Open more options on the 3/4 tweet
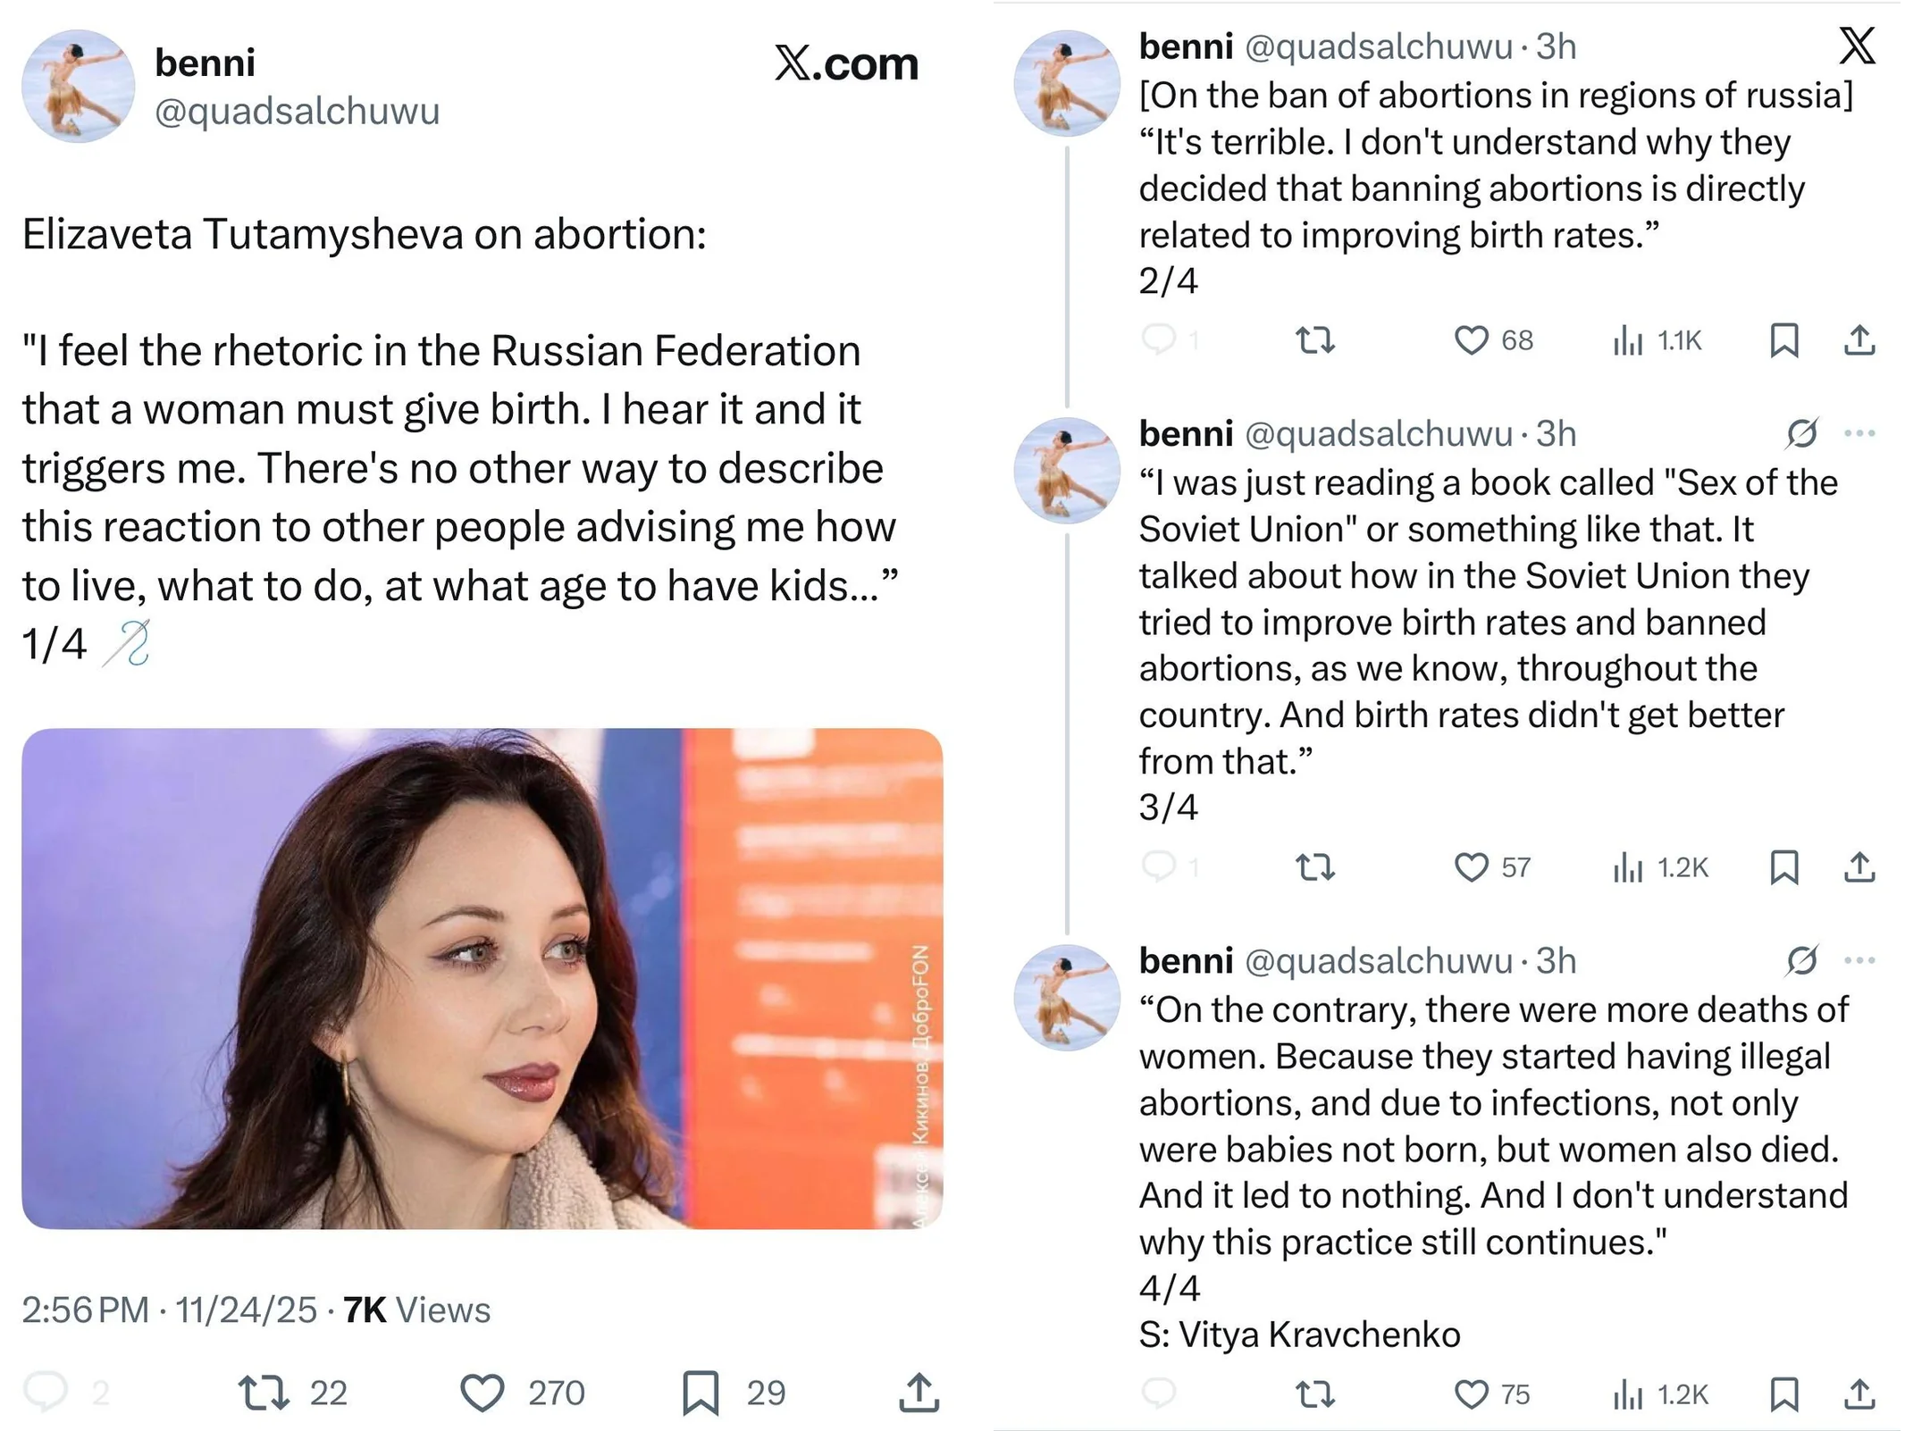Screen dimensions: 1930x1431 click(x=1859, y=434)
